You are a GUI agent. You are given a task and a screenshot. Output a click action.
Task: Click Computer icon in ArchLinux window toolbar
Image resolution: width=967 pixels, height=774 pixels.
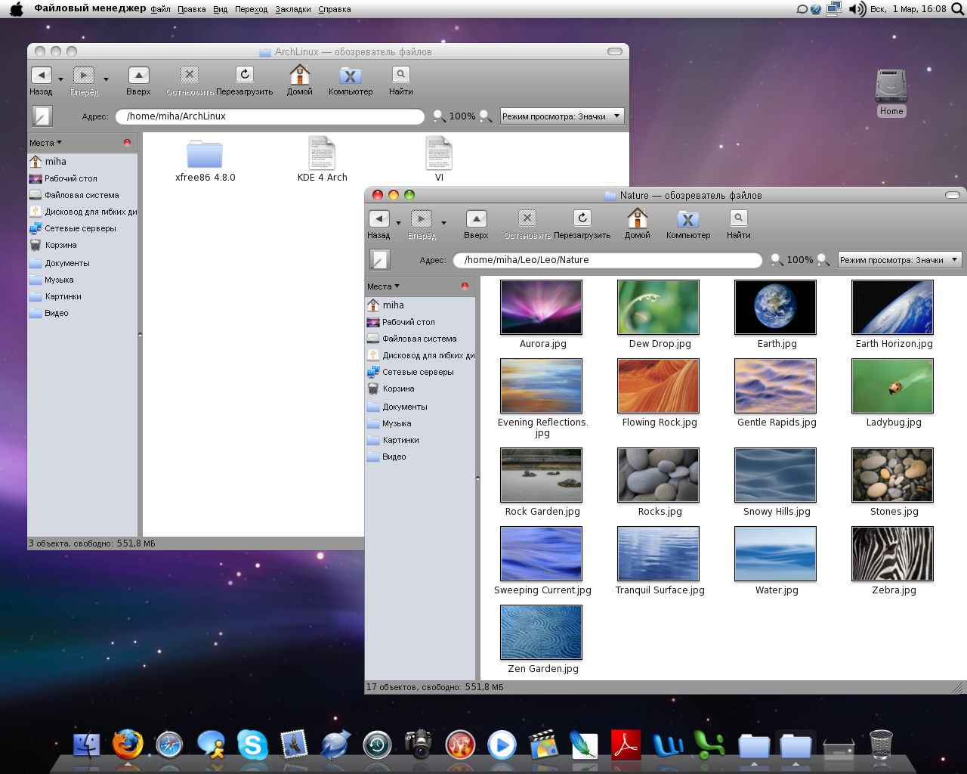click(x=351, y=76)
